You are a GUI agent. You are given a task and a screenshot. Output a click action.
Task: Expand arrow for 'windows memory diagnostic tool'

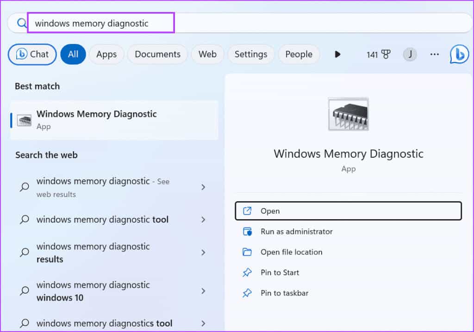(203, 220)
